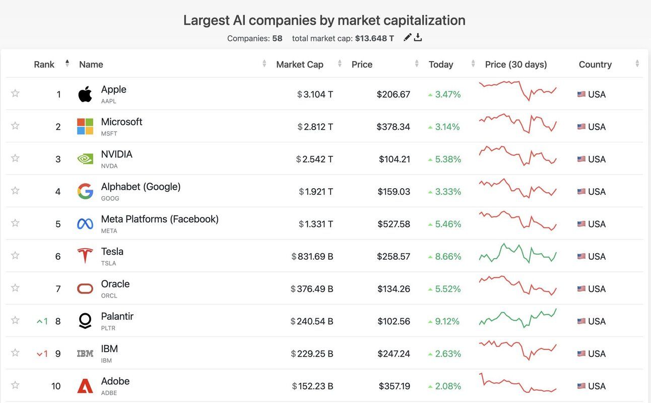The width and height of the screenshot is (651, 403).
Task: Sort by Today column sort arrows
Action: click(473, 64)
